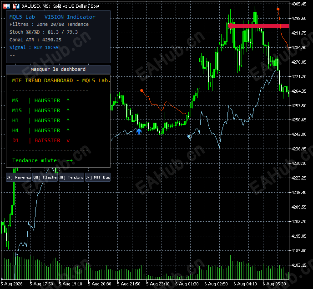Screen dimensions: 313x289
Task: Select the H1 HAUSSIER row
Action: (x=41, y=120)
